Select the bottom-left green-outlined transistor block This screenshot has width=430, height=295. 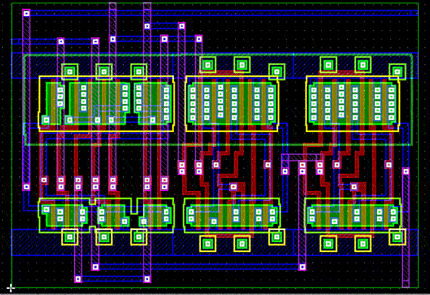106,216
